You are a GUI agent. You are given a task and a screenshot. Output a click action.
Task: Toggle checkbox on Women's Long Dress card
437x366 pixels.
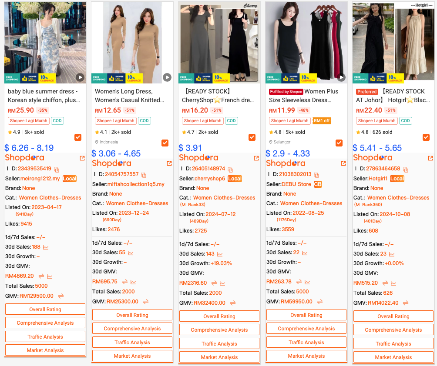point(165,143)
